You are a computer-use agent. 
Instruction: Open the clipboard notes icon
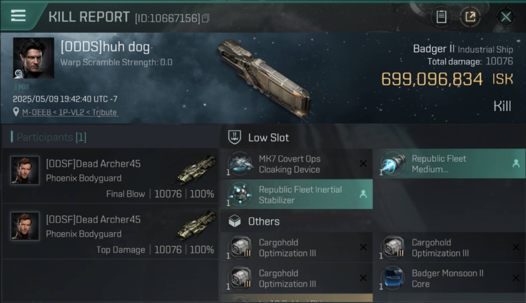coord(441,17)
